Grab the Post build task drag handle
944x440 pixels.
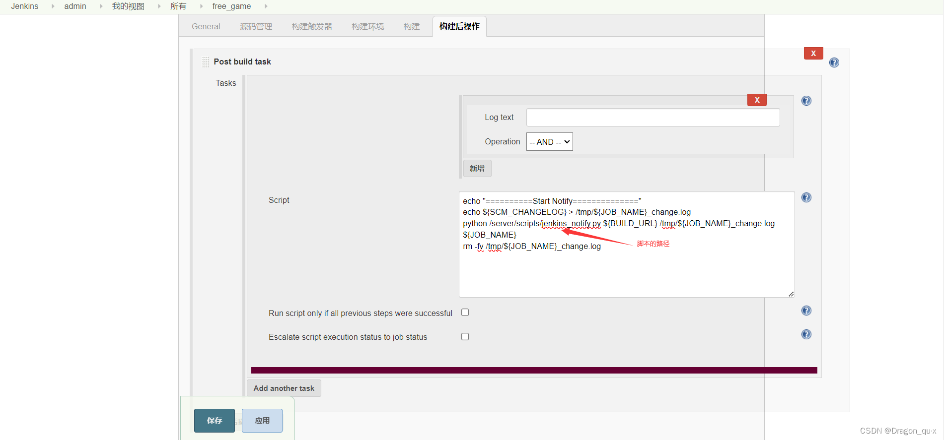[206, 62]
